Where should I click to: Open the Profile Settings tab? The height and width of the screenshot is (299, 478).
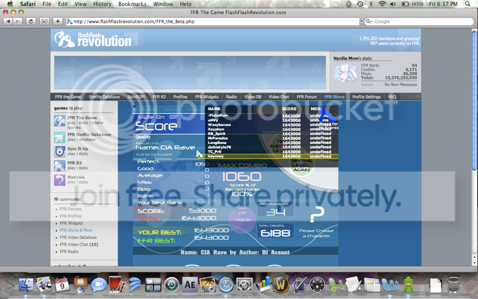tap(366, 97)
